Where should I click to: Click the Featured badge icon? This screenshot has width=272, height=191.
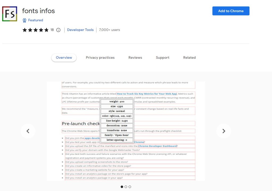pos(24,20)
